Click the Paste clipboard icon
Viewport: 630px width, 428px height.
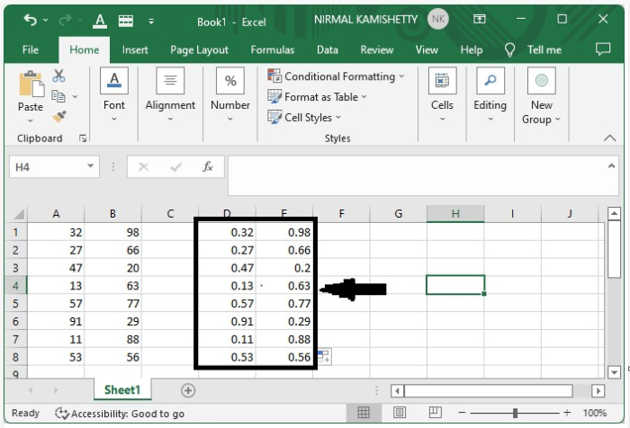[x=30, y=85]
